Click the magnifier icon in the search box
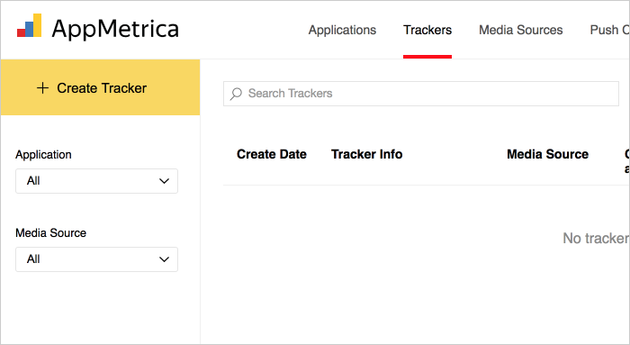The image size is (630, 345). (x=236, y=94)
